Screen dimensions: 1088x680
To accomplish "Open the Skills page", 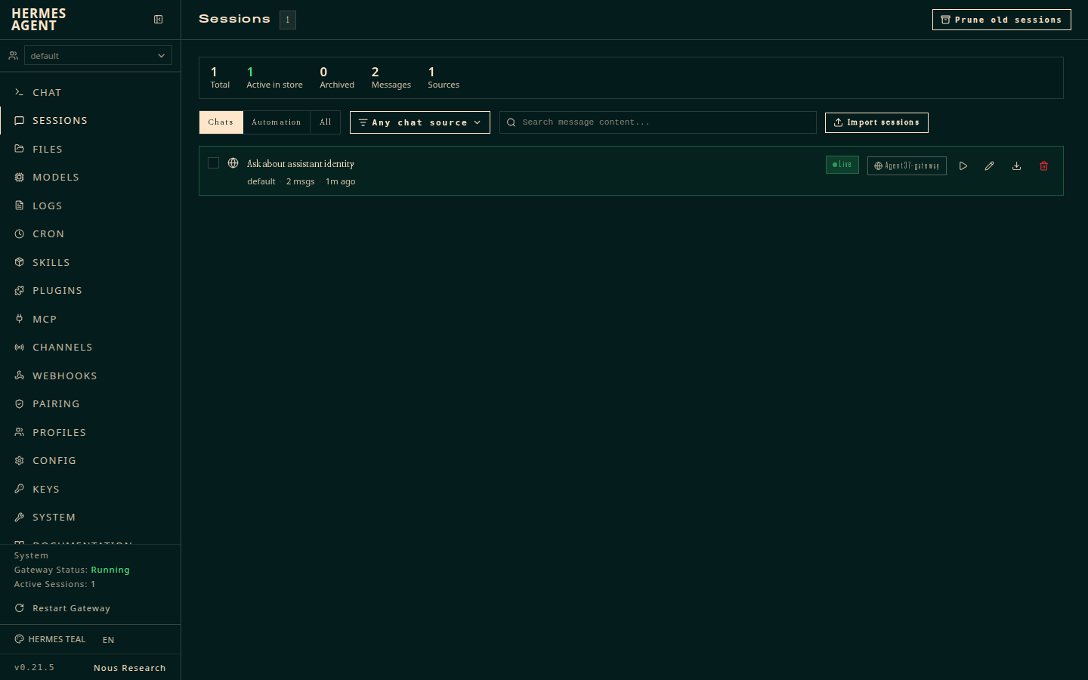I will click(91, 262).
